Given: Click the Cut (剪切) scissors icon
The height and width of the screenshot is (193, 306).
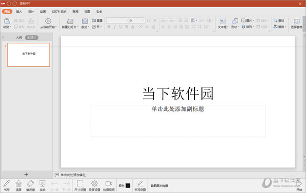Looking at the screenshot, I should tap(16, 20).
